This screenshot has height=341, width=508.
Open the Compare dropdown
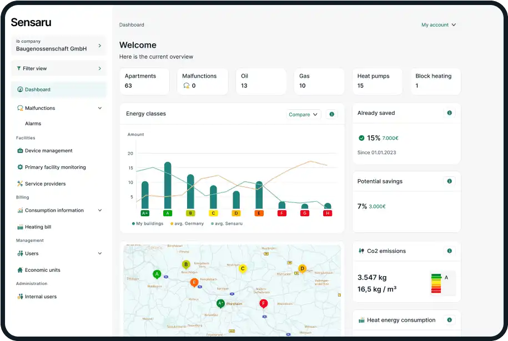pyautogui.click(x=303, y=115)
